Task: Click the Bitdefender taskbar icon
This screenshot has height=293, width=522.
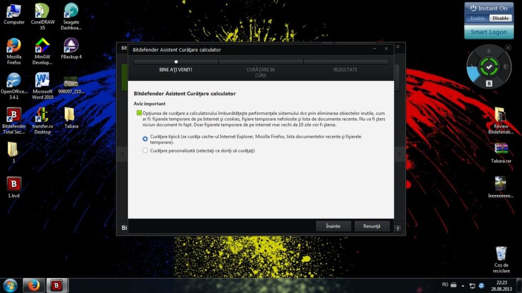Action: click(x=56, y=285)
